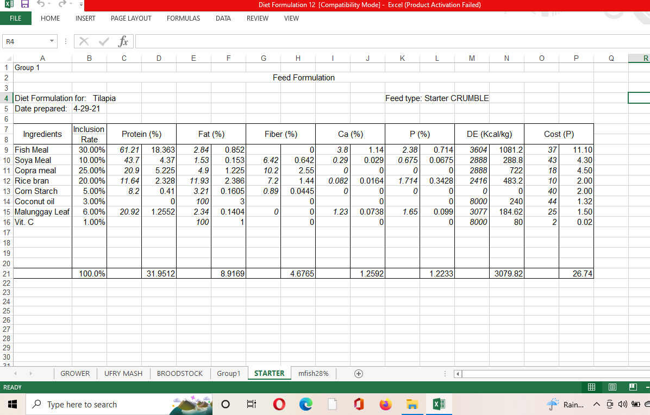
Task: Click the active STARTER sheet tab
Action: coord(270,374)
